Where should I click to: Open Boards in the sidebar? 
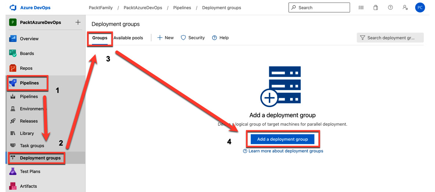pyautogui.click(x=27, y=53)
